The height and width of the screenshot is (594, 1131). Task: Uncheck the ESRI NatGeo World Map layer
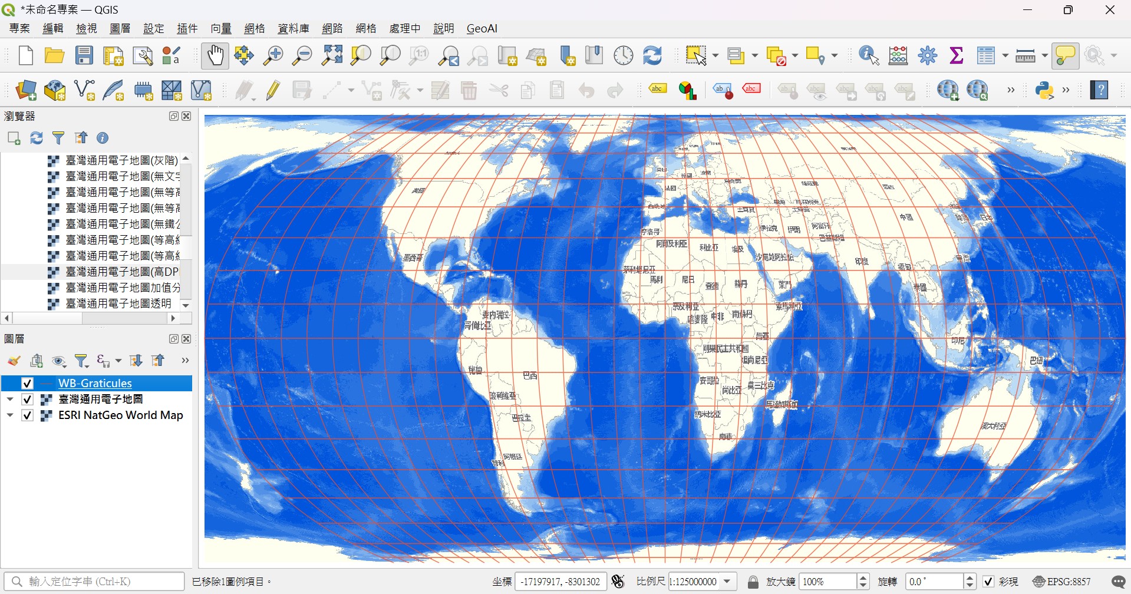(27, 415)
